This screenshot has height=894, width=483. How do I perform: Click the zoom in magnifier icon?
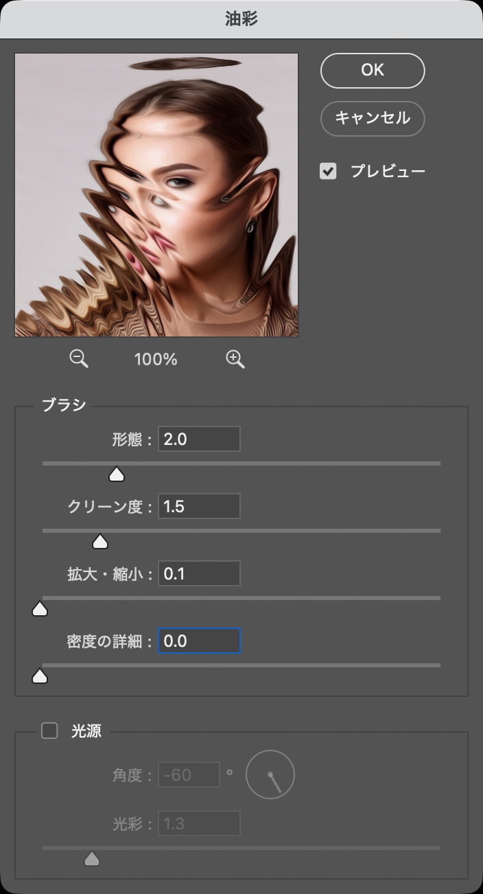coord(235,358)
